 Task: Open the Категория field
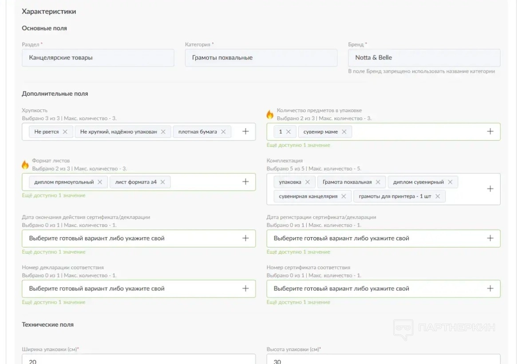click(x=261, y=58)
